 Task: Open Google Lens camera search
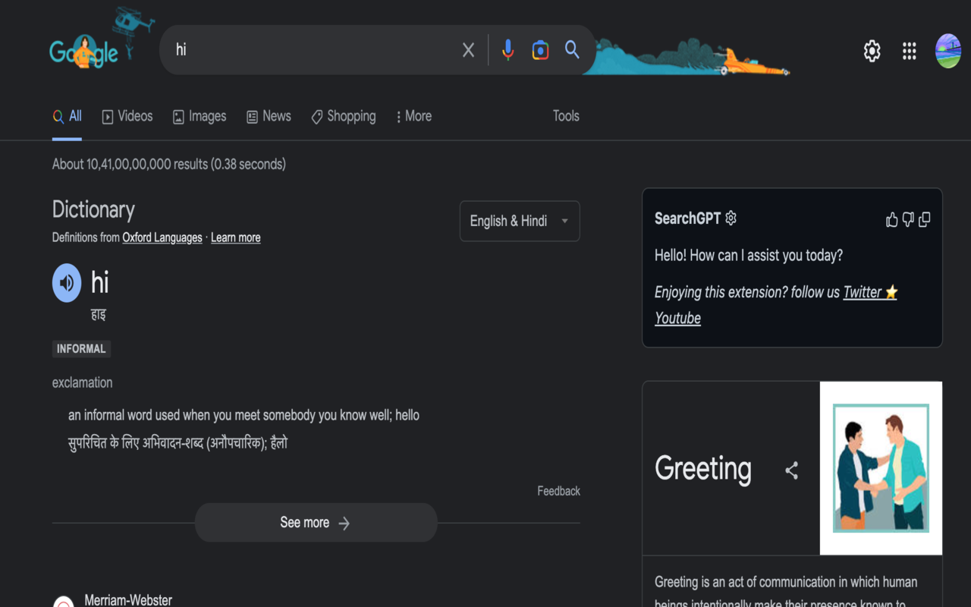pos(540,50)
